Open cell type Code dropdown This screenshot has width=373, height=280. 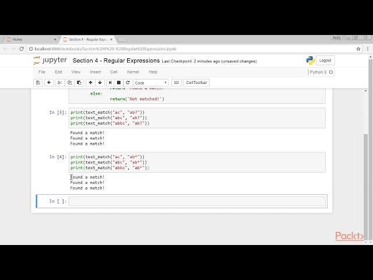[151, 83]
